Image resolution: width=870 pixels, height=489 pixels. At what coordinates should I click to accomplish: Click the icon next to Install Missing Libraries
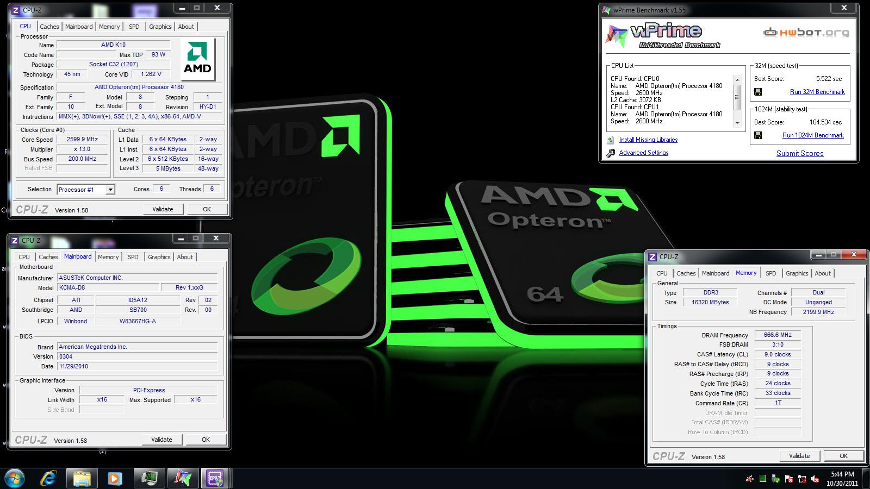611,140
